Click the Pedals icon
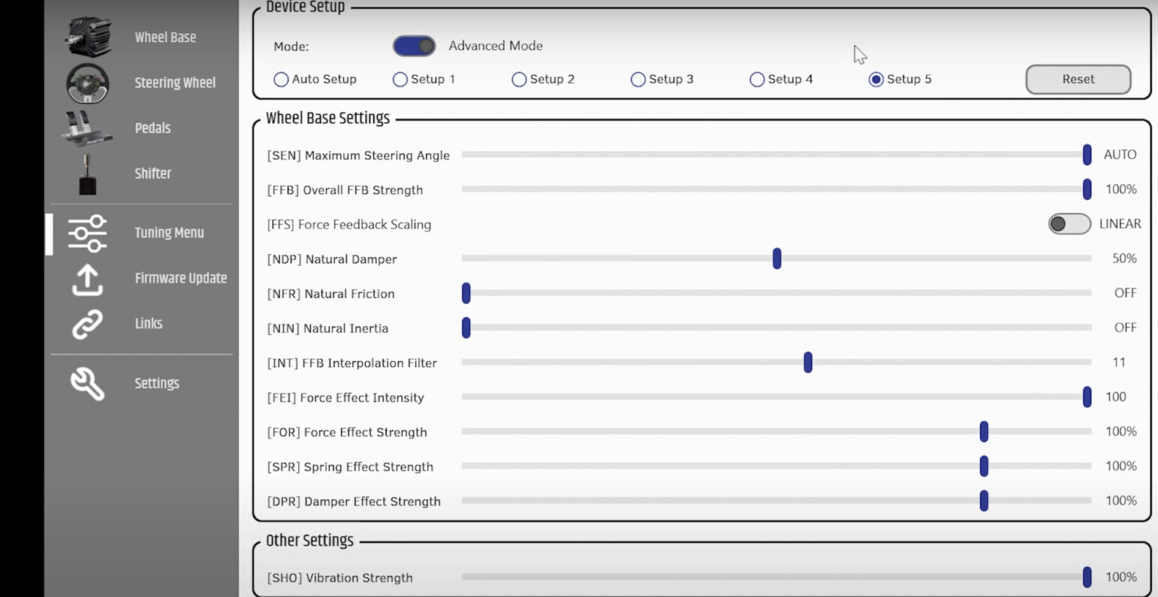 tap(87, 127)
